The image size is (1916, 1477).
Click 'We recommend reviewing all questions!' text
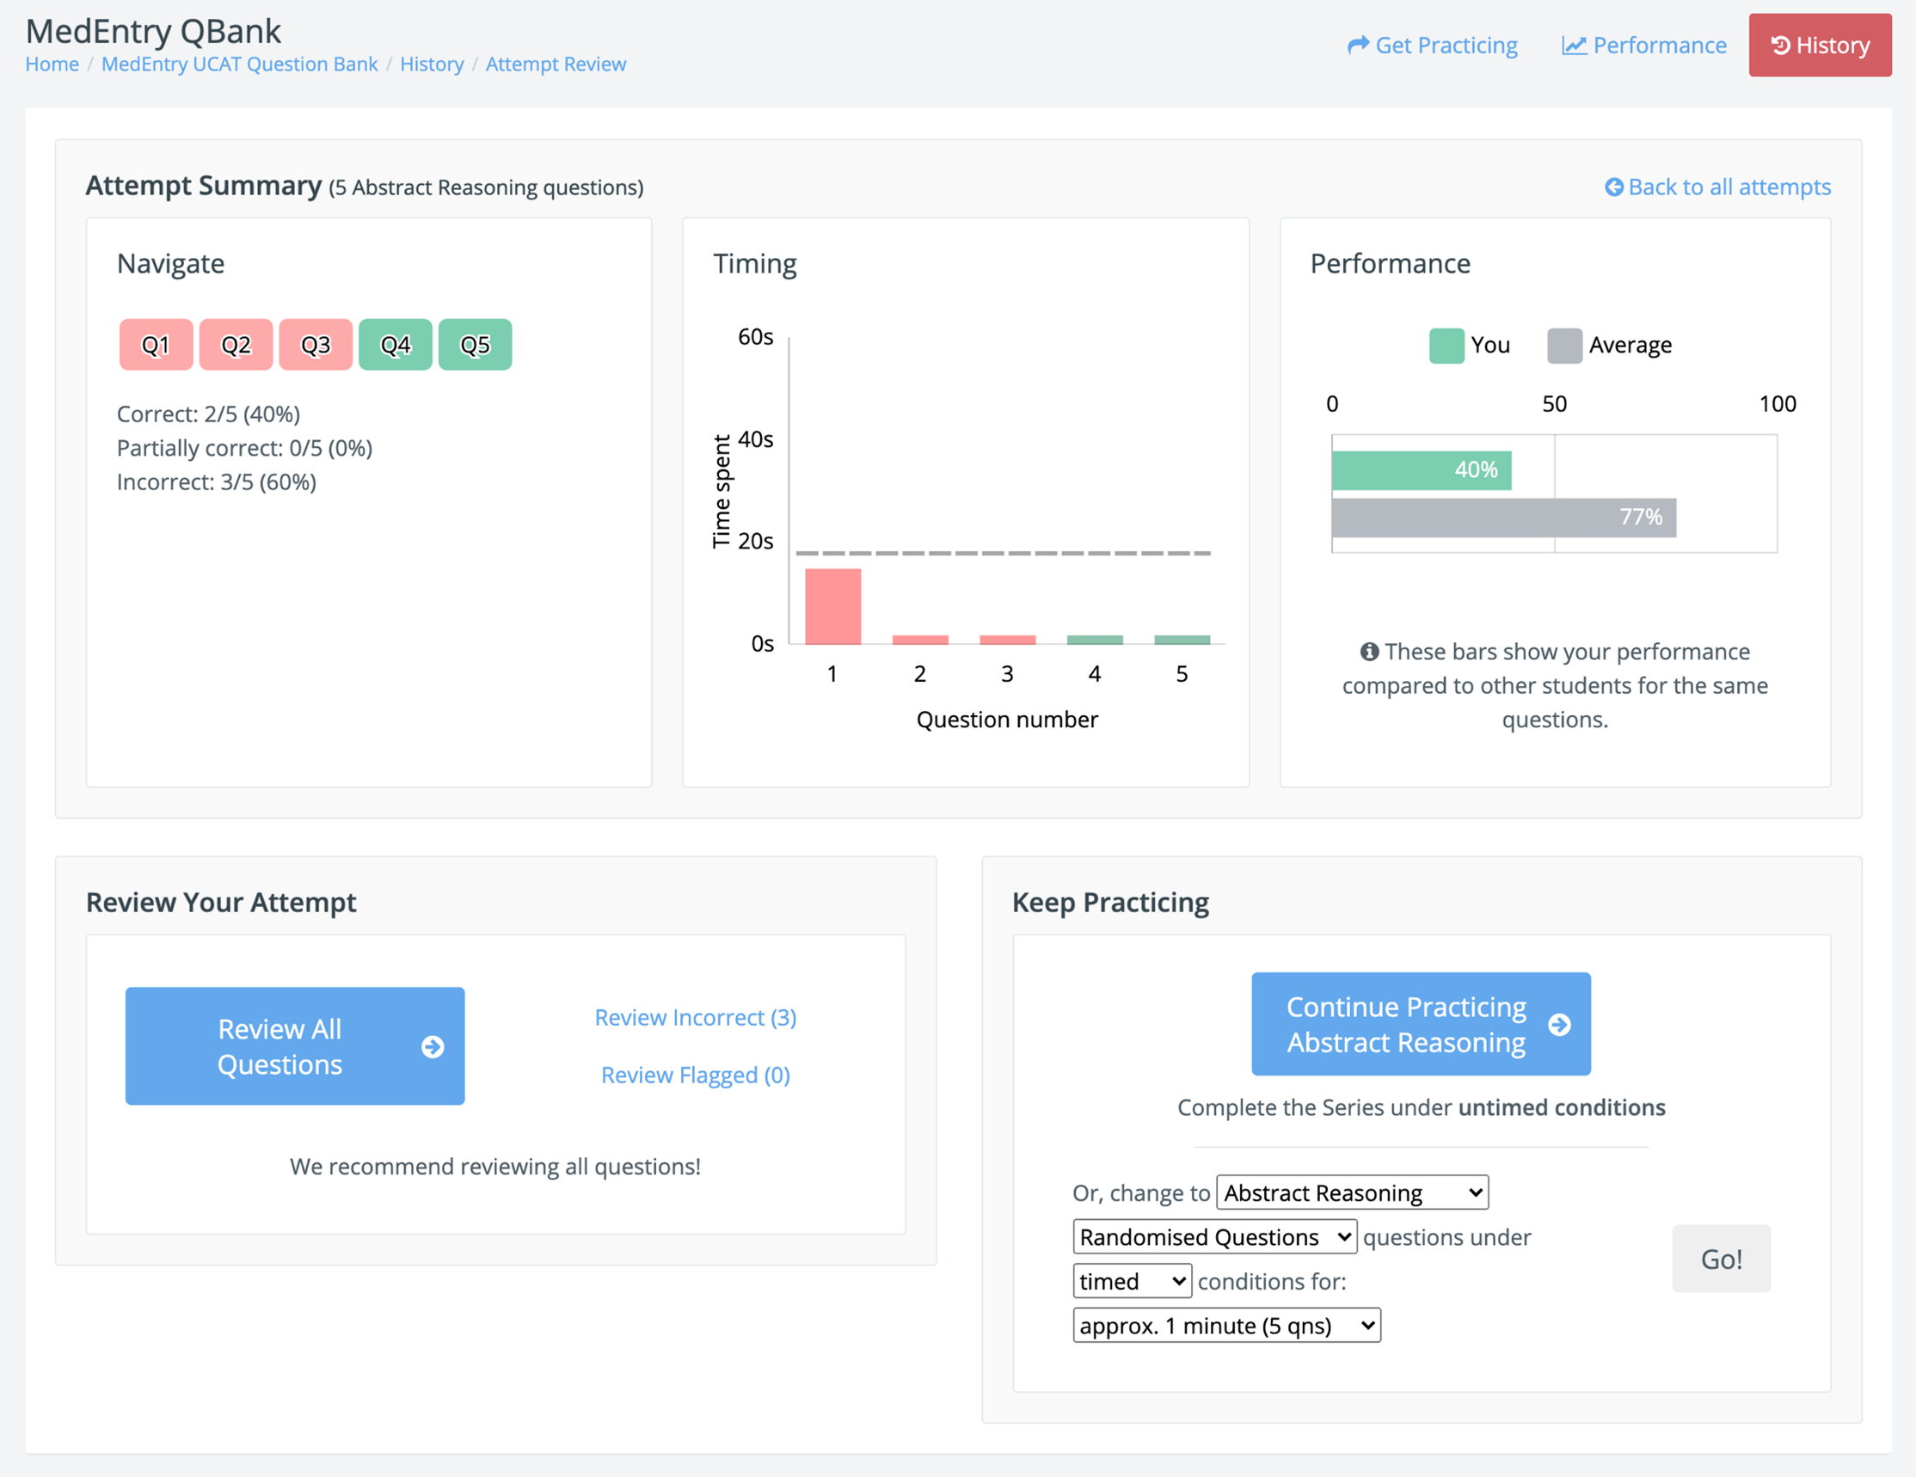coord(495,1167)
